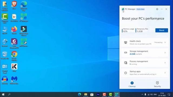
Task: Select the Firefox desktop shortcut
Action: [14, 30]
